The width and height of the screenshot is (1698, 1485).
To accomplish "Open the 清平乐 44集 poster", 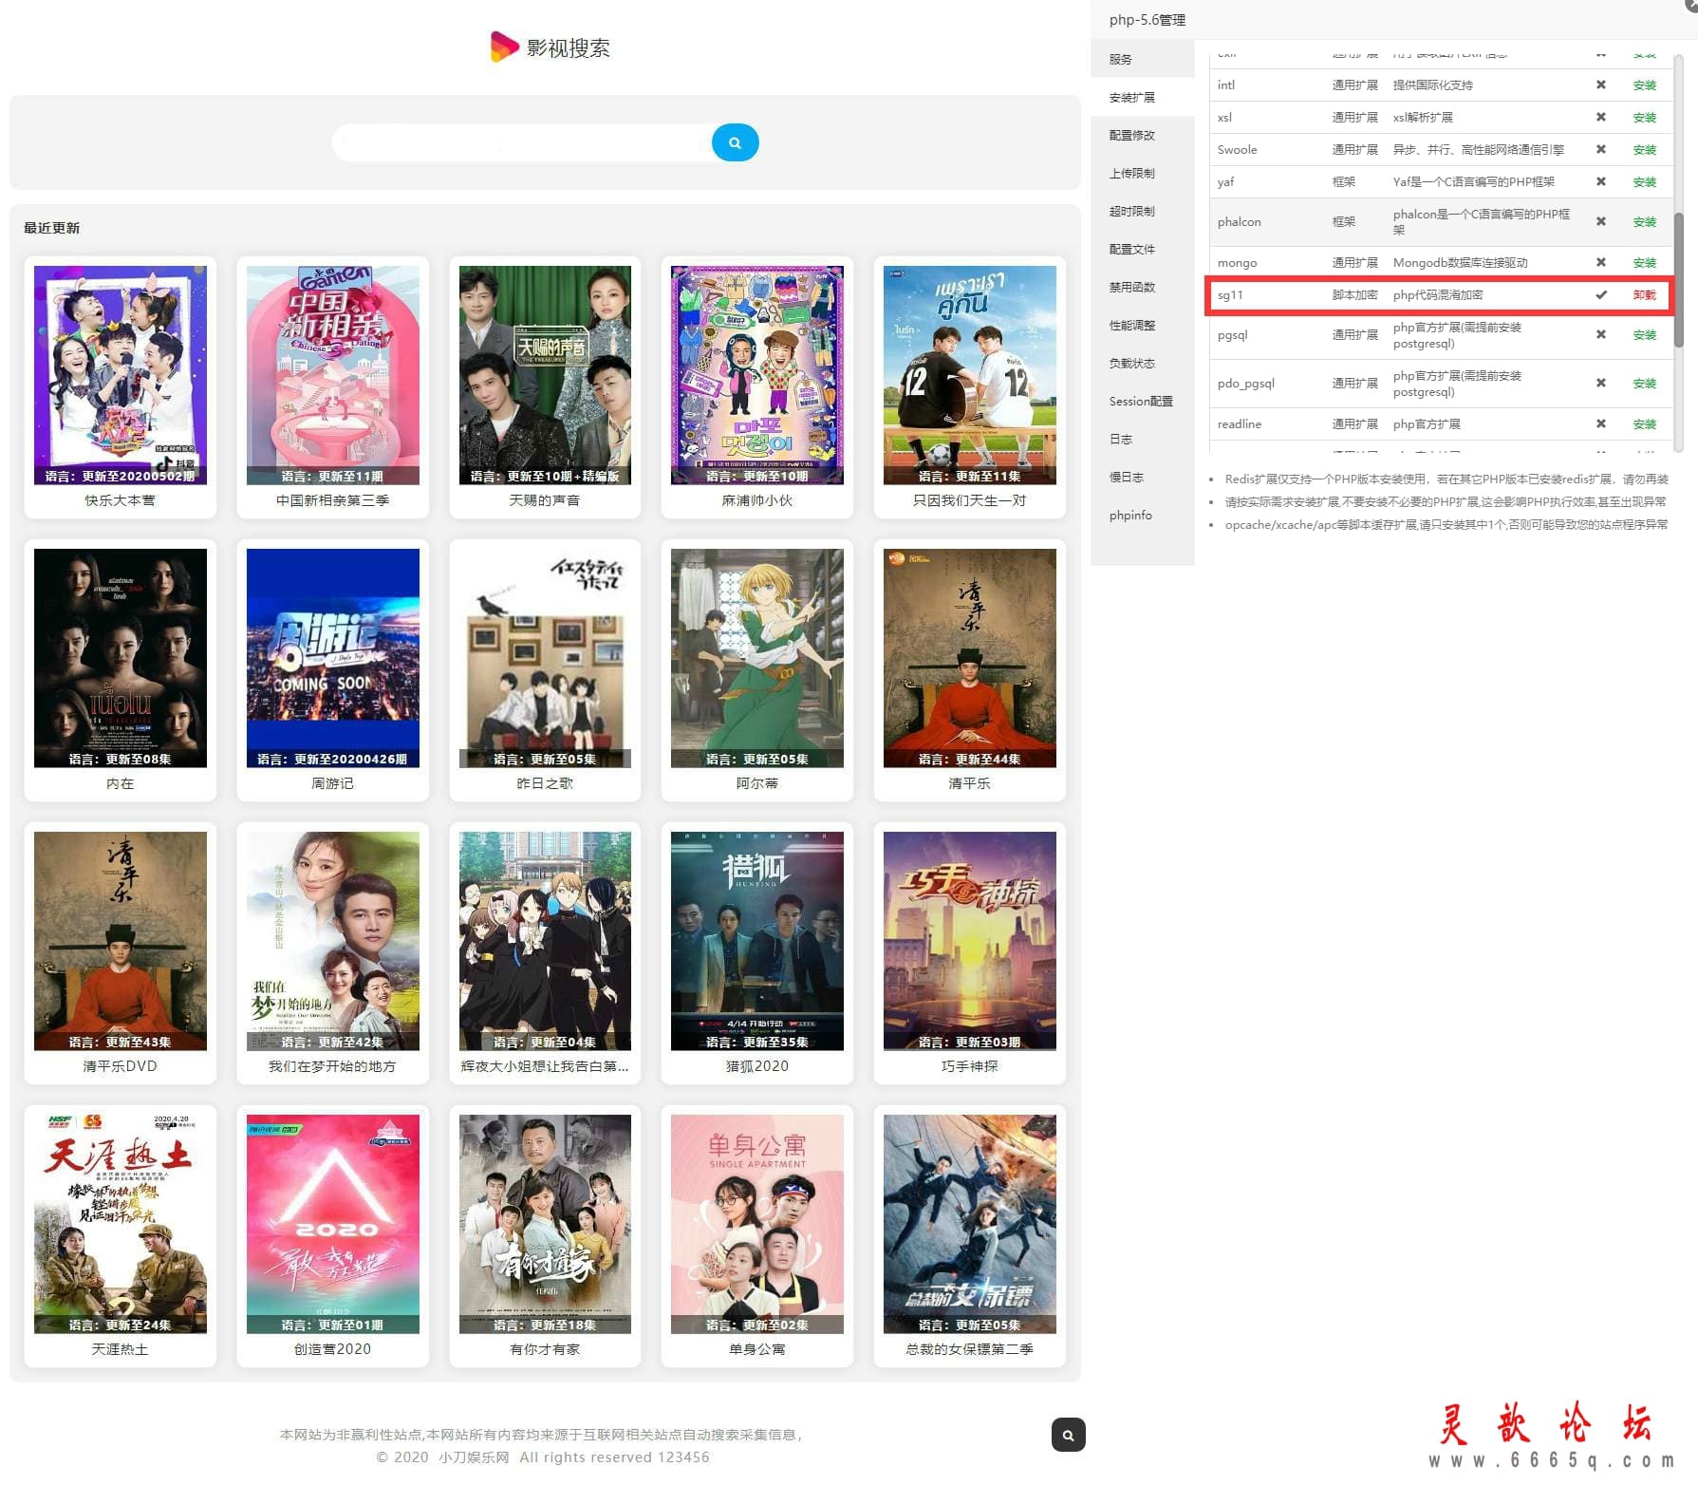I will point(969,658).
